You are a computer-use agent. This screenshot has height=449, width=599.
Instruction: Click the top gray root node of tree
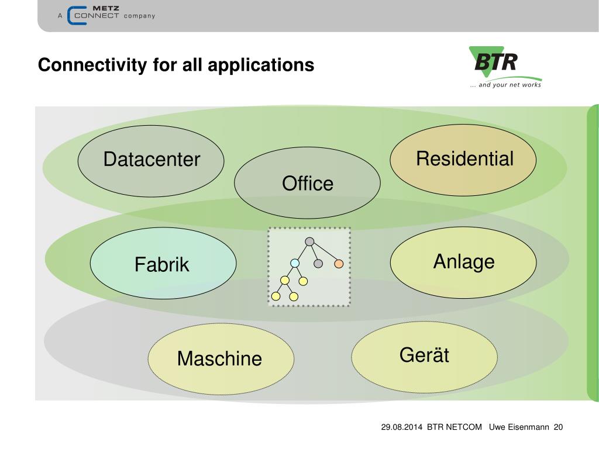click(310, 241)
